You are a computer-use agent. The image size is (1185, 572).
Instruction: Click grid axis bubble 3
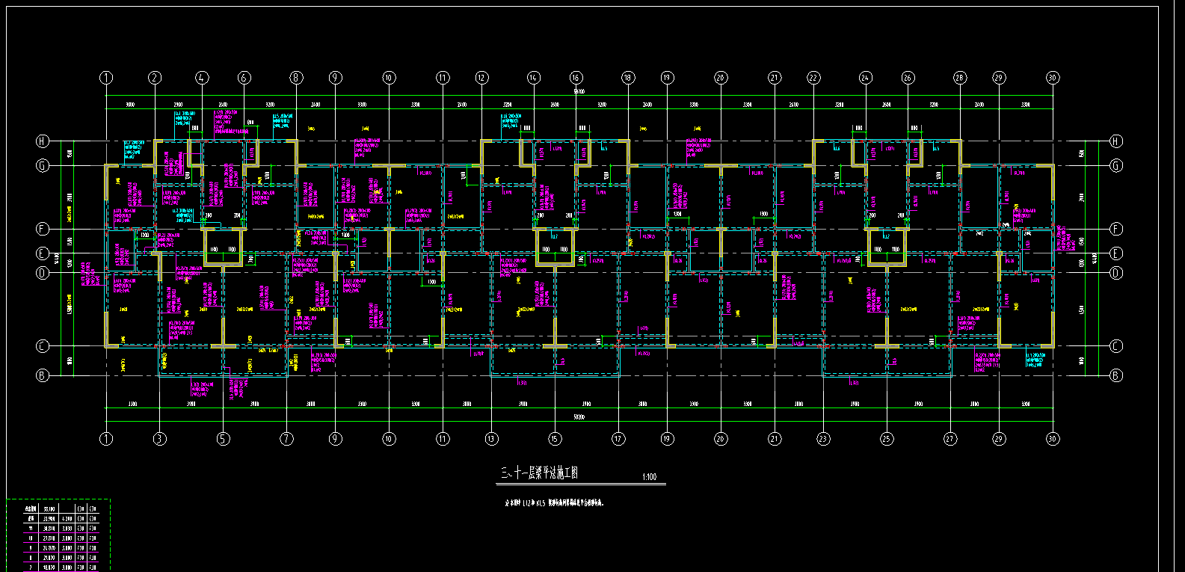[x=159, y=439]
